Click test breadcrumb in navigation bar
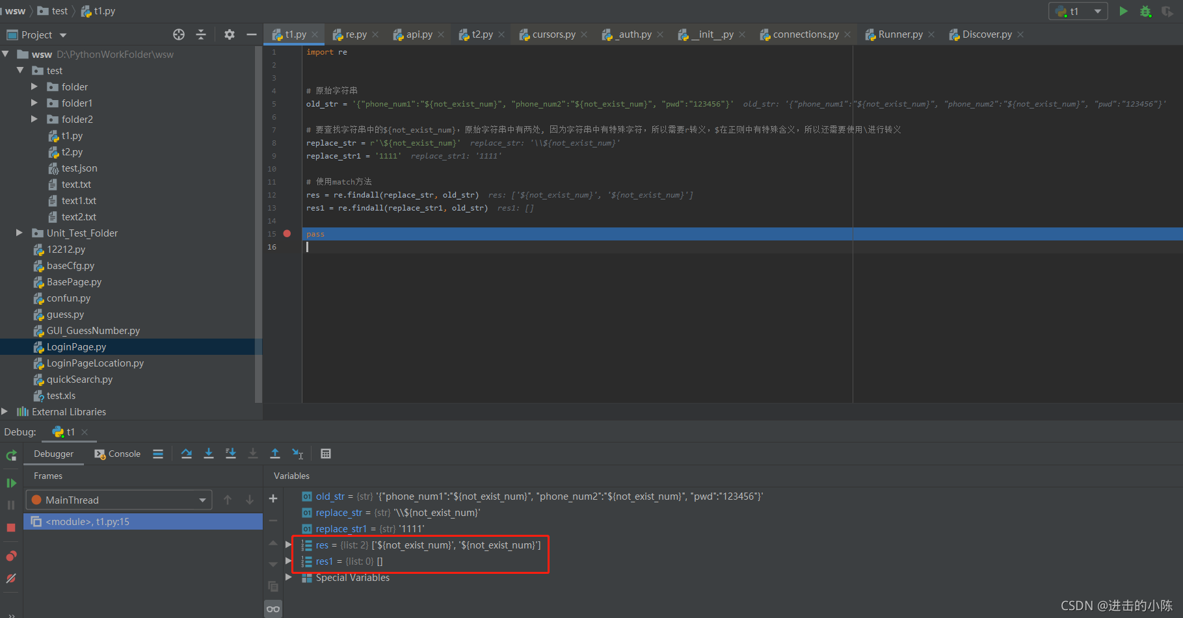The image size is (1183, 618). 53,11
